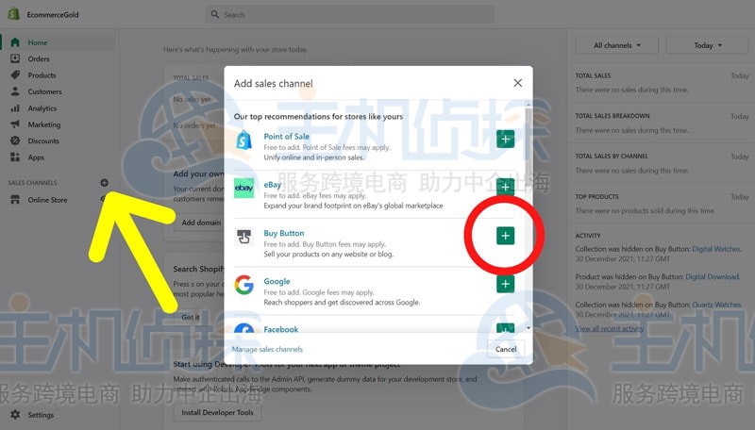Viewport: 755px width, 430px height.
Task: Click the Google G logo
Action: coord(244,284)
